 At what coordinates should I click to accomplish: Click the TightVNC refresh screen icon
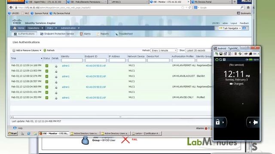[240, 54]
